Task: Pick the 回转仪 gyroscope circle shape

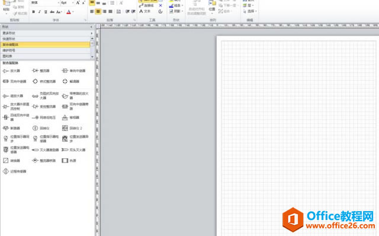Action: pyautogui.click(x=41, y=128)
